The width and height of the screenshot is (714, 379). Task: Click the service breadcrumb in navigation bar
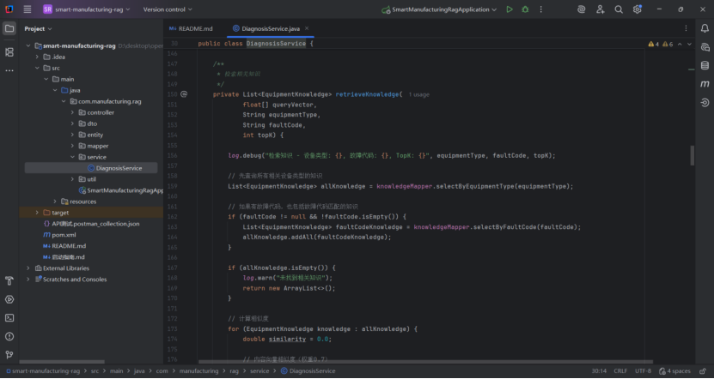259,370
